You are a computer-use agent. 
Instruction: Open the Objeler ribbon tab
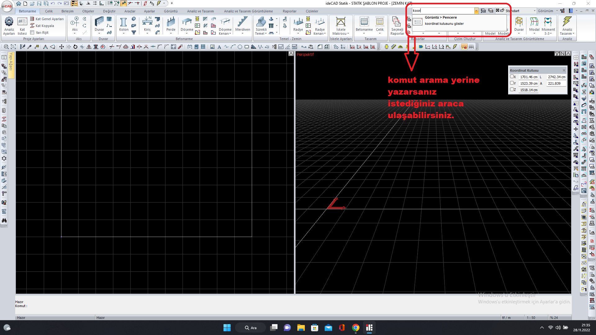(x=88, y=11)
